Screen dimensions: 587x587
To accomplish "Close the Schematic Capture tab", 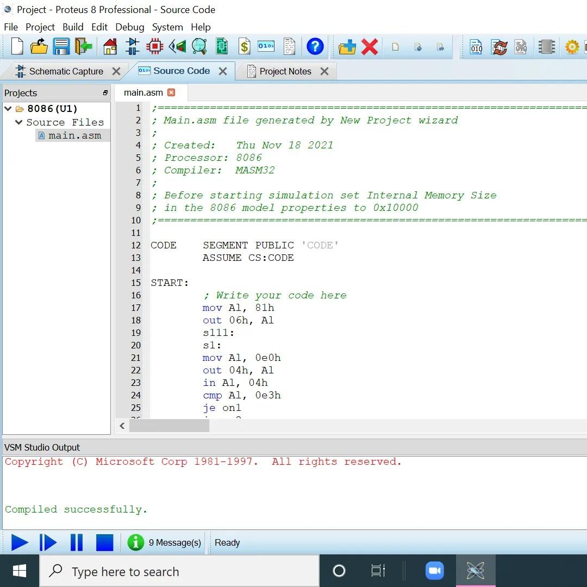I will [x=116, y=71].
